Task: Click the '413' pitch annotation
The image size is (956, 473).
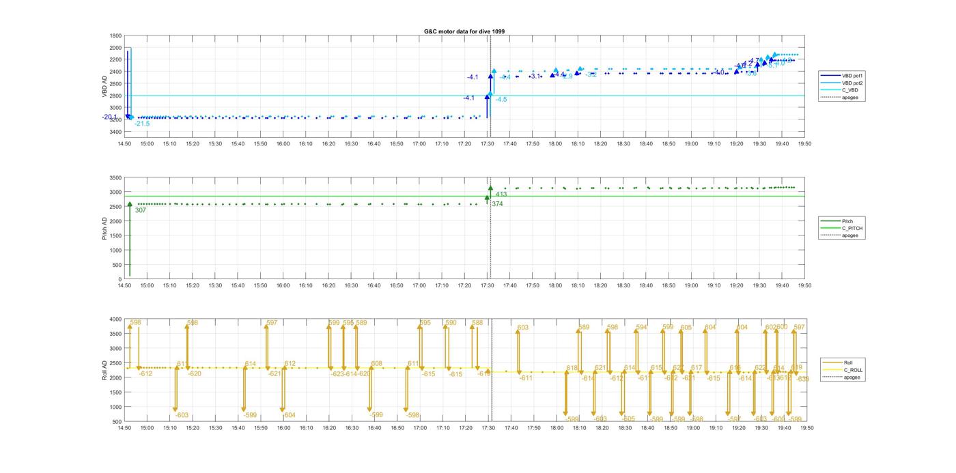Action: 501,195
